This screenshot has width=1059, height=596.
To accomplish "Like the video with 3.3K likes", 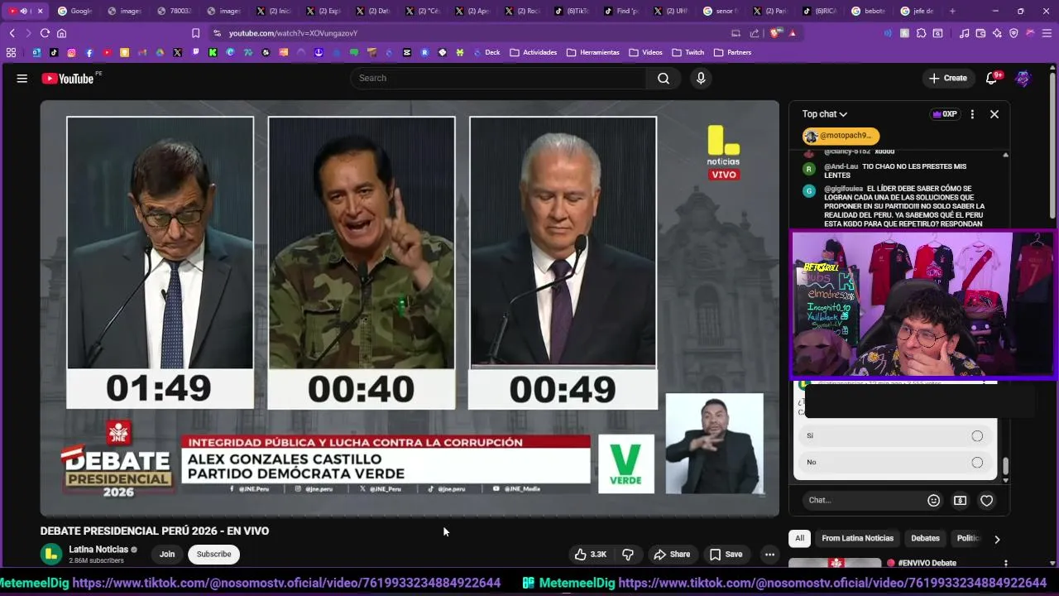I will 591,555.
